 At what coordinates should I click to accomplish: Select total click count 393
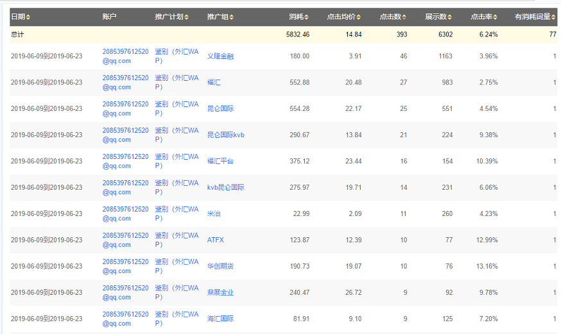[401, 34]
